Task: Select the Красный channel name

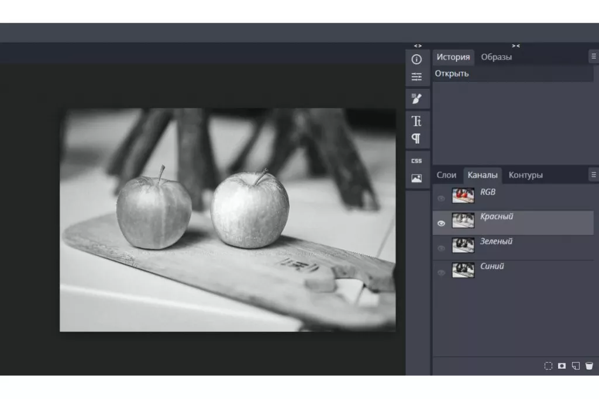Action: coord(497,216)
